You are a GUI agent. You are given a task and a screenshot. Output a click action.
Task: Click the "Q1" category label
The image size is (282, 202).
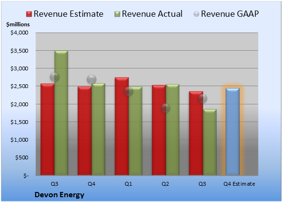click(129, 184)
